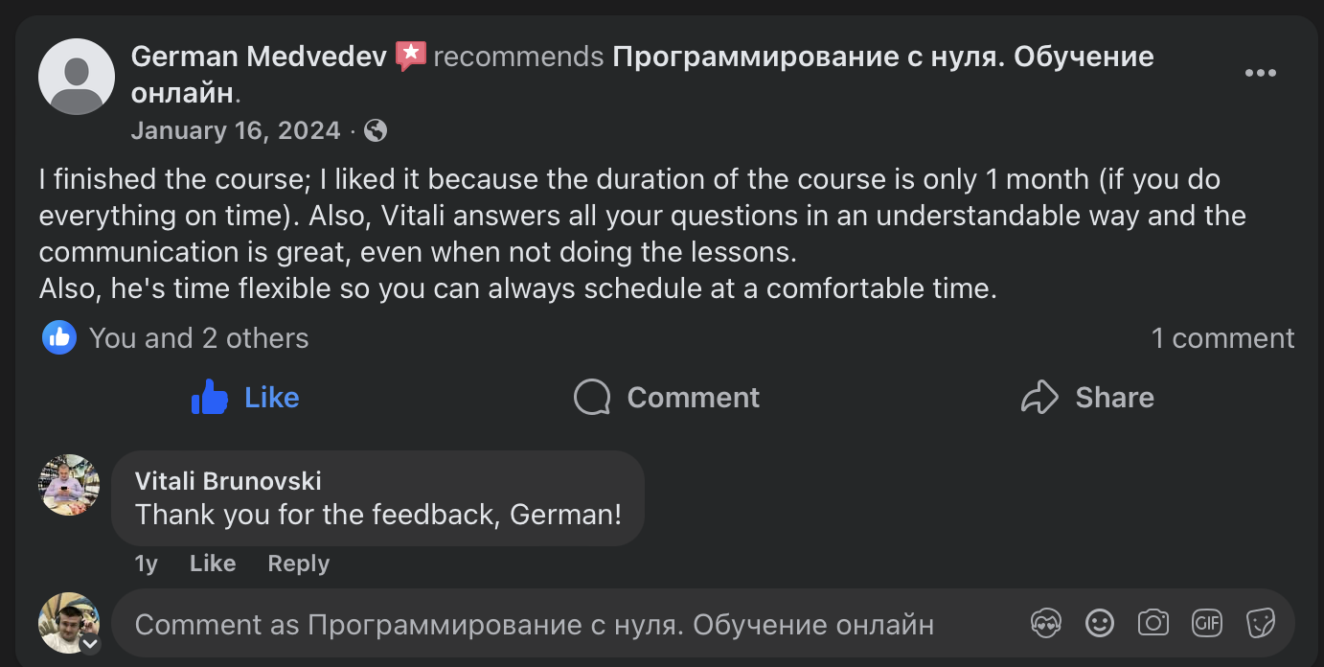
Task: Open the post options three-dot menu
Action: click(x=1261, y=72)
